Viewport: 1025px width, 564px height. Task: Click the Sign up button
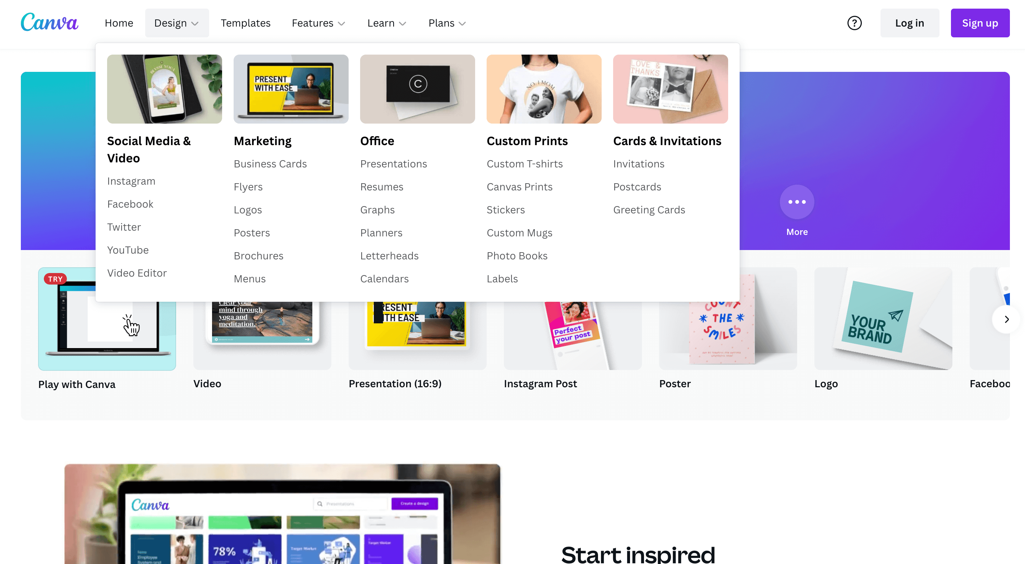click(x=980, y=23)
